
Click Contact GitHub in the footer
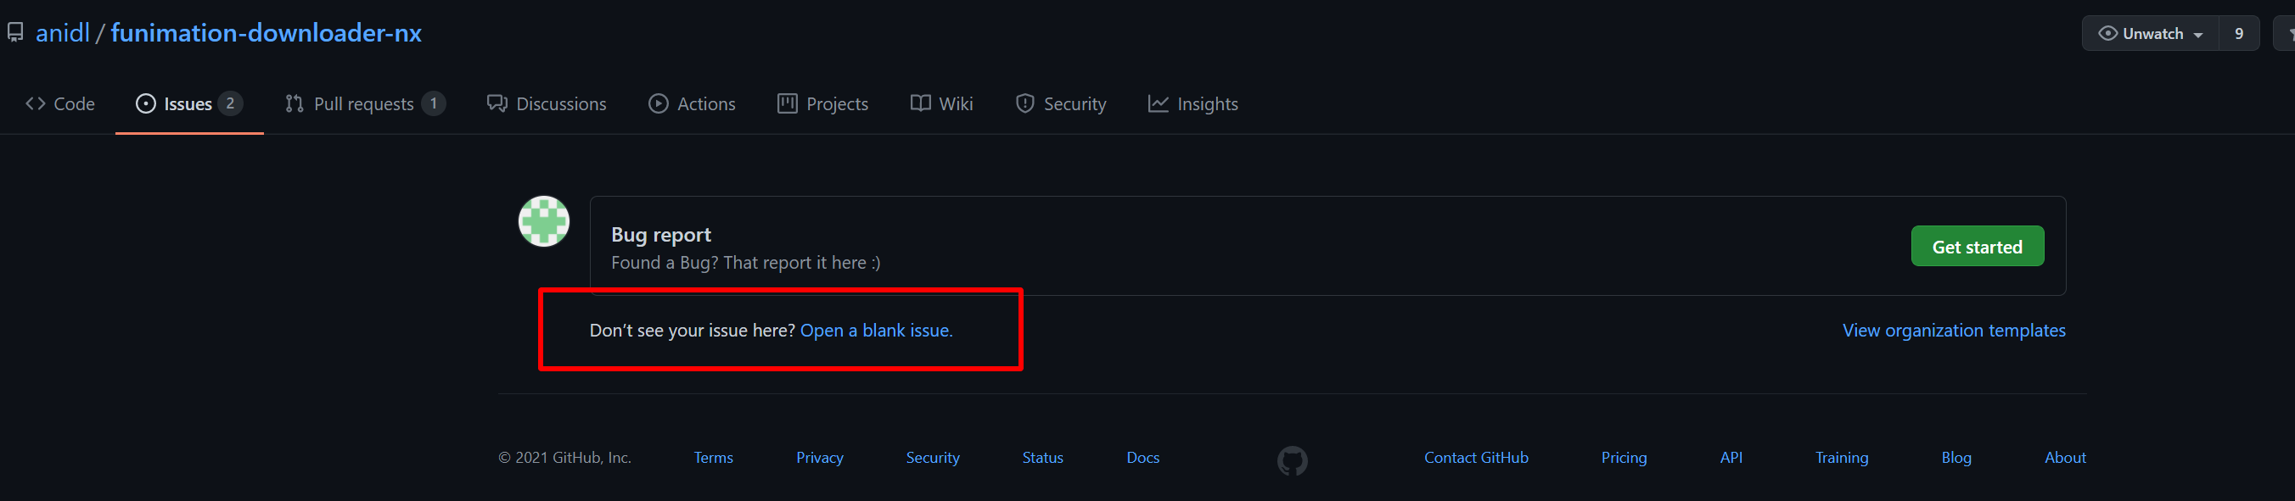[1475, 458]
